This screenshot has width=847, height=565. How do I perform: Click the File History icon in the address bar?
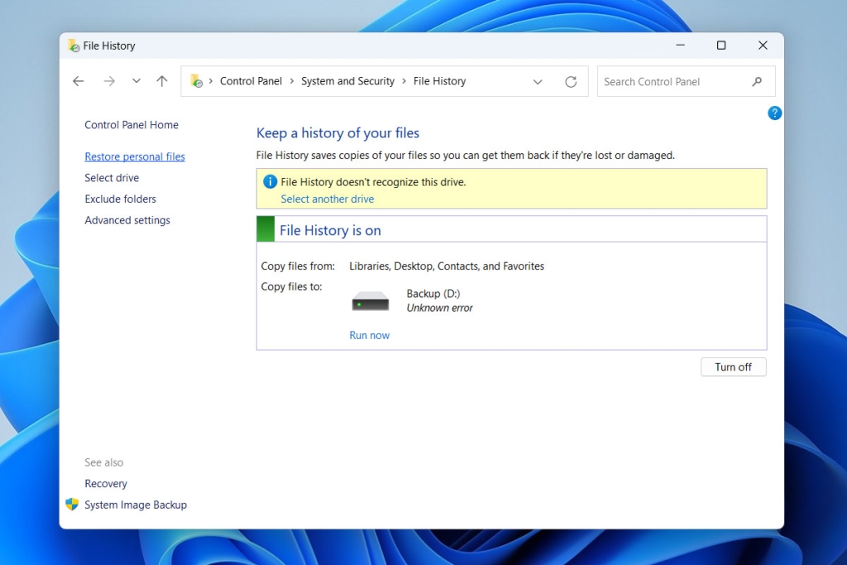pyautogui.click(x=196, y=81)
